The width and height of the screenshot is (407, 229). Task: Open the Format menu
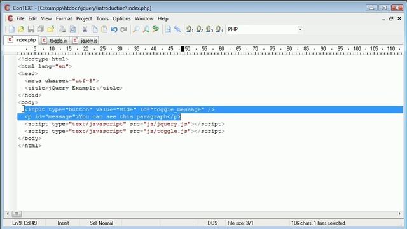point(64,18)
